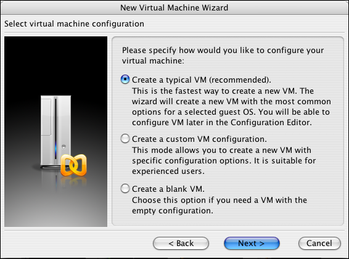This screenshot has height=259, width=349.
Task: Click the blue light strip on the tower
Action: (55, 148)
